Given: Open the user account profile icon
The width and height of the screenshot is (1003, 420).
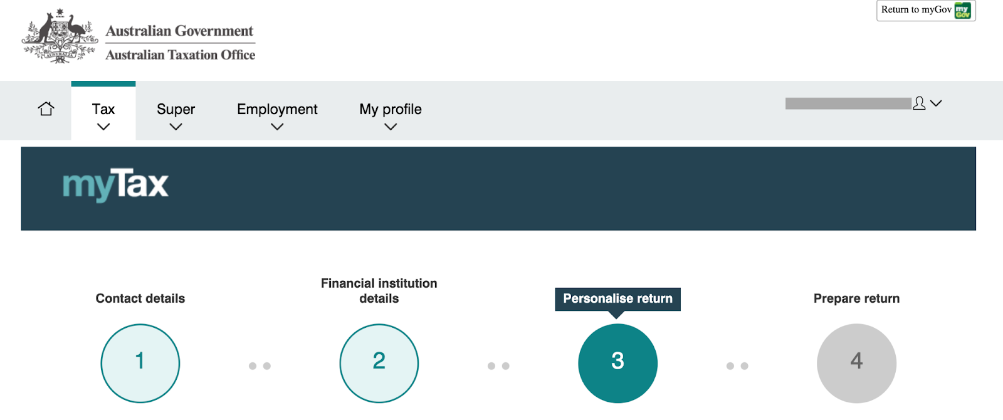Looking at the screenshot, I should [919, 103].
